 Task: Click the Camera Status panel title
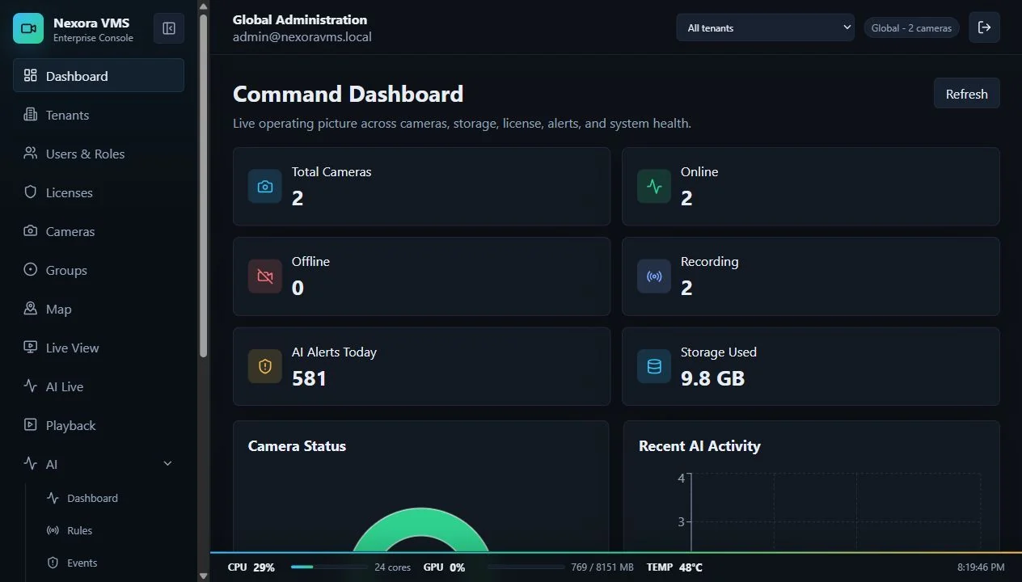[x=297, y=445]
